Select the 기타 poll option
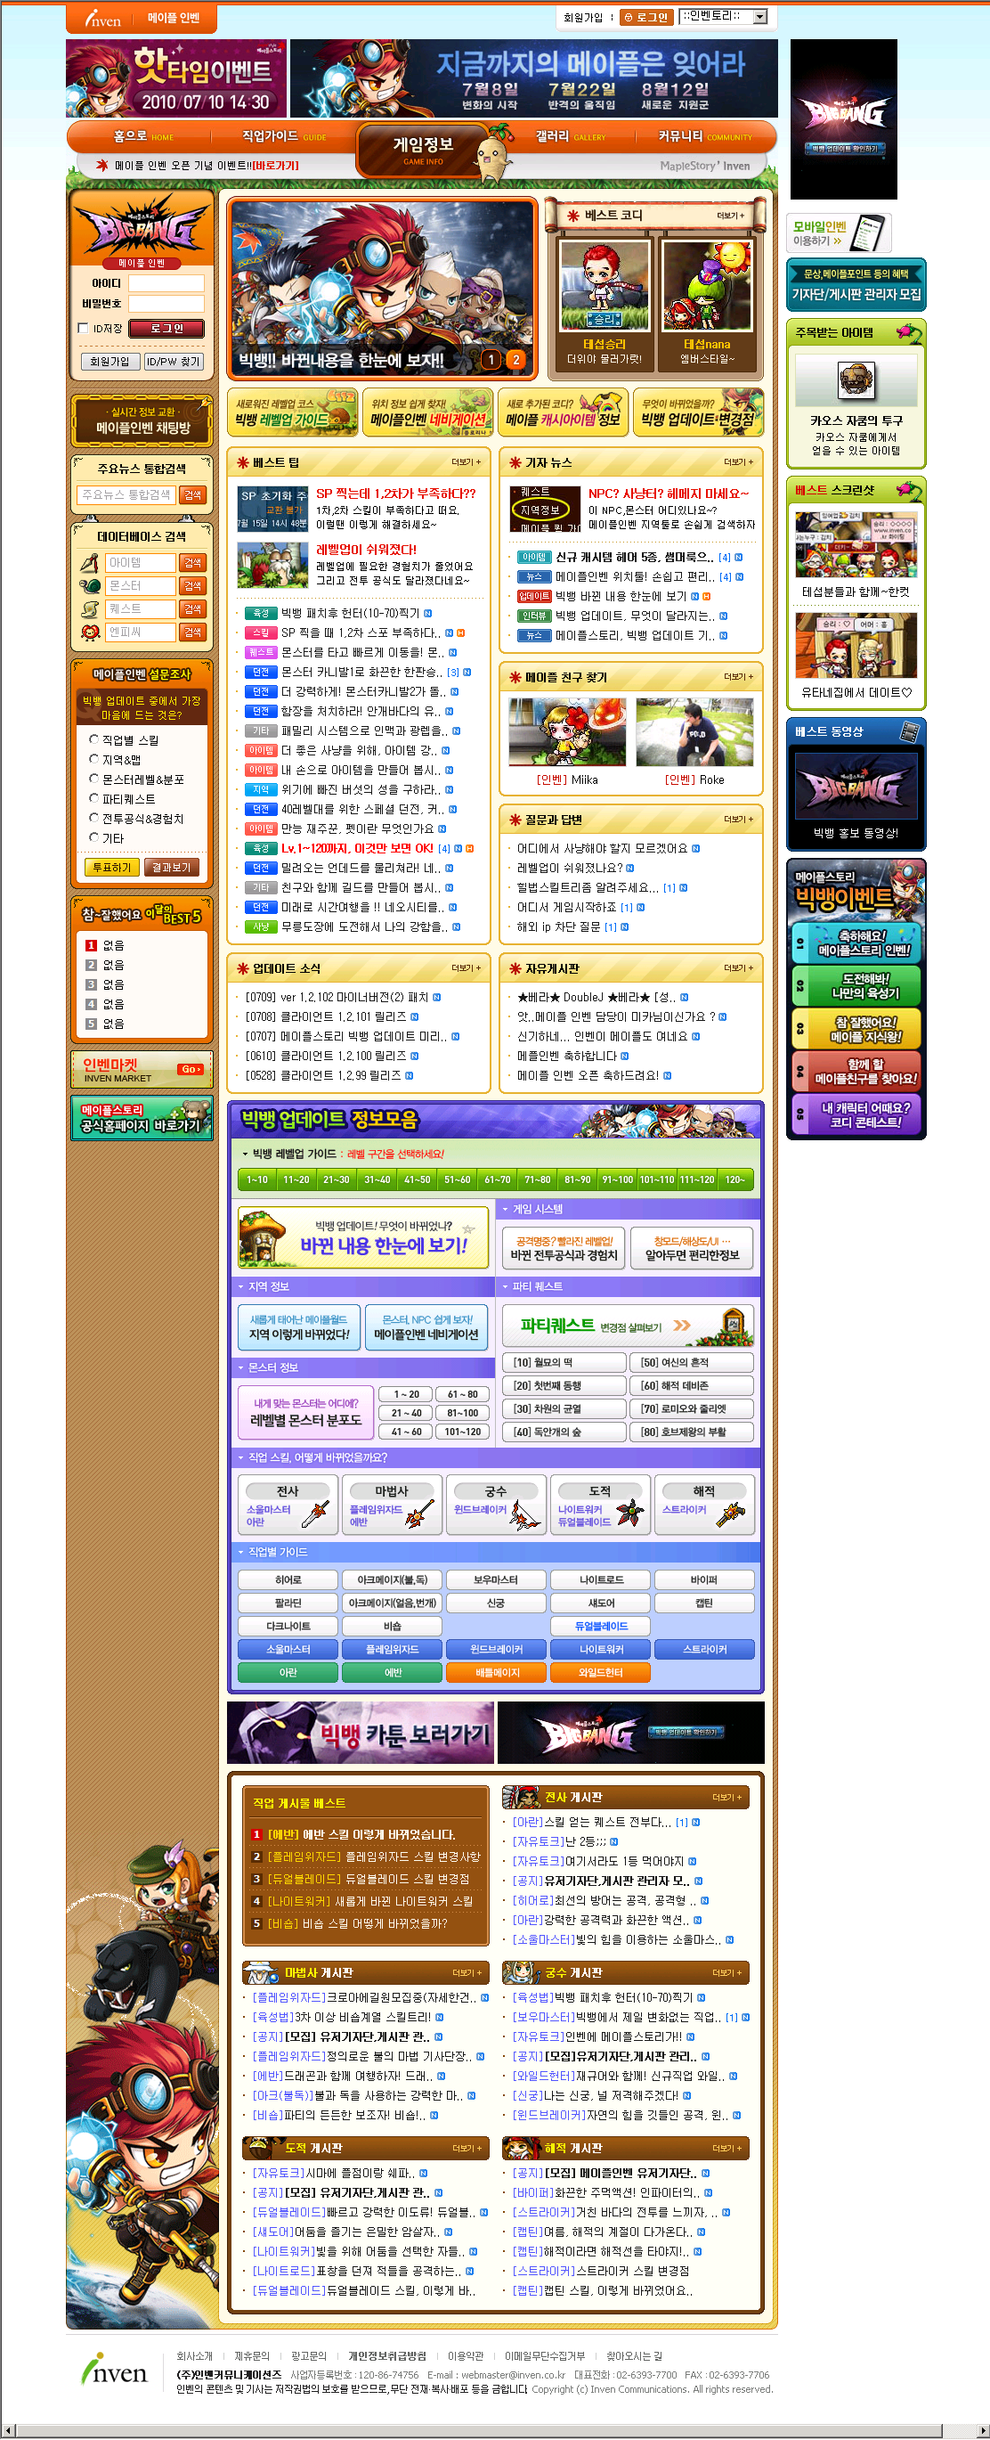This screenshot has width=990, height=2440. 93,837
